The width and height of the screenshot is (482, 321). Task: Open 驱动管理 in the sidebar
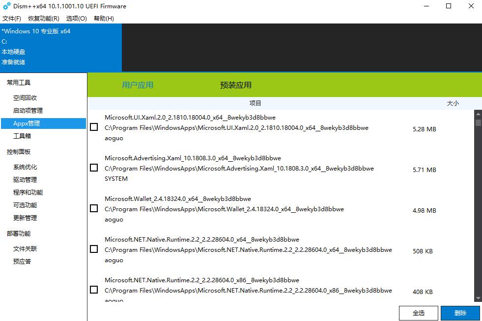coord(25,180)
